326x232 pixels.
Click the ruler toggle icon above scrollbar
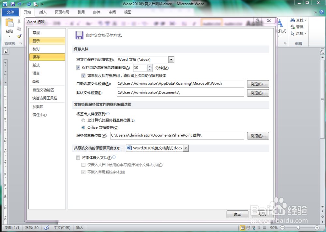322,52
